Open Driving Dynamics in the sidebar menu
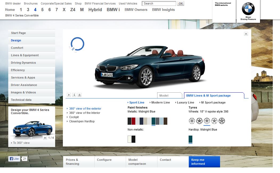The height and width of the screenshot is (173, 280). pyautogui.click(x=23, y=63)
